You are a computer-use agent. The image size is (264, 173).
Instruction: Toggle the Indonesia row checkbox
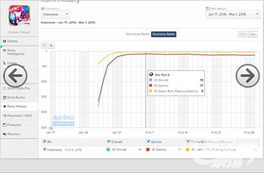tap(45, 149)
